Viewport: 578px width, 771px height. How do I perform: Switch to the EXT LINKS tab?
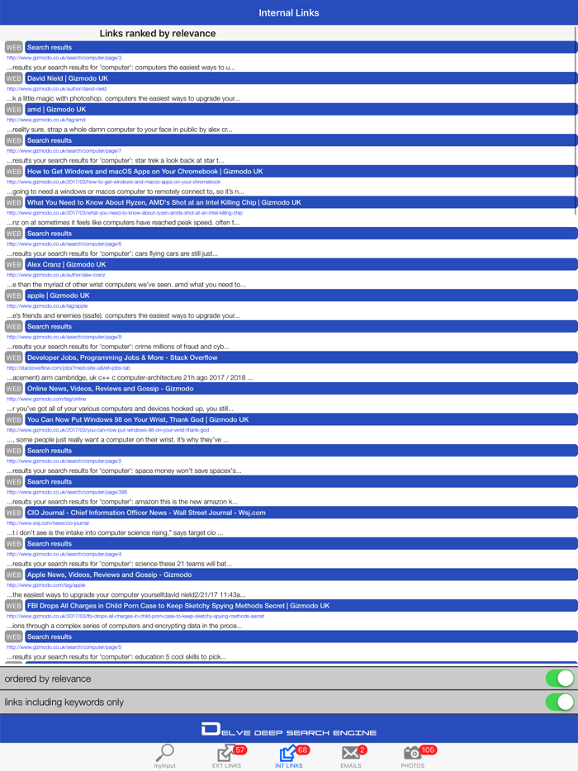pyautogui.click(x=227, y=756)
